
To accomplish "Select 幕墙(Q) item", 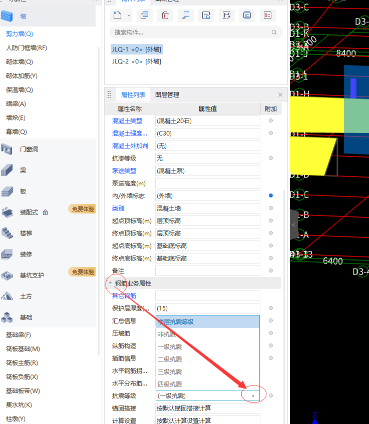I will [x=17, y=131].
